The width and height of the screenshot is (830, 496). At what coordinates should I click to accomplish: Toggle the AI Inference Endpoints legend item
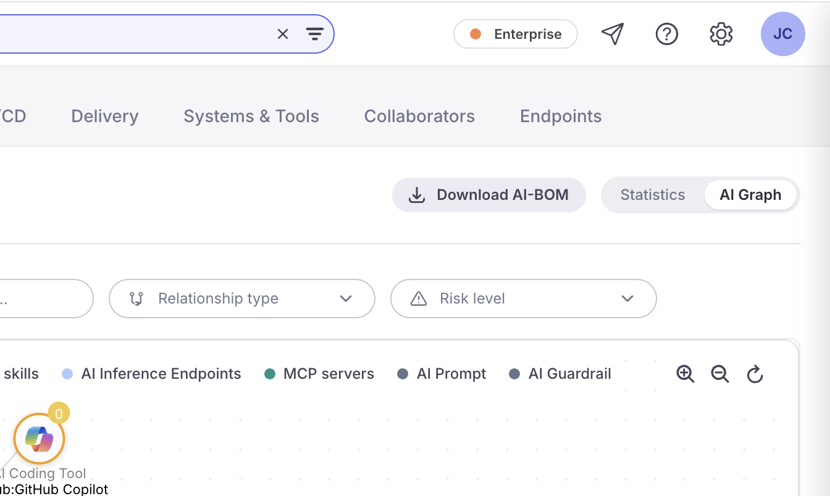click(x=152, y=374)
